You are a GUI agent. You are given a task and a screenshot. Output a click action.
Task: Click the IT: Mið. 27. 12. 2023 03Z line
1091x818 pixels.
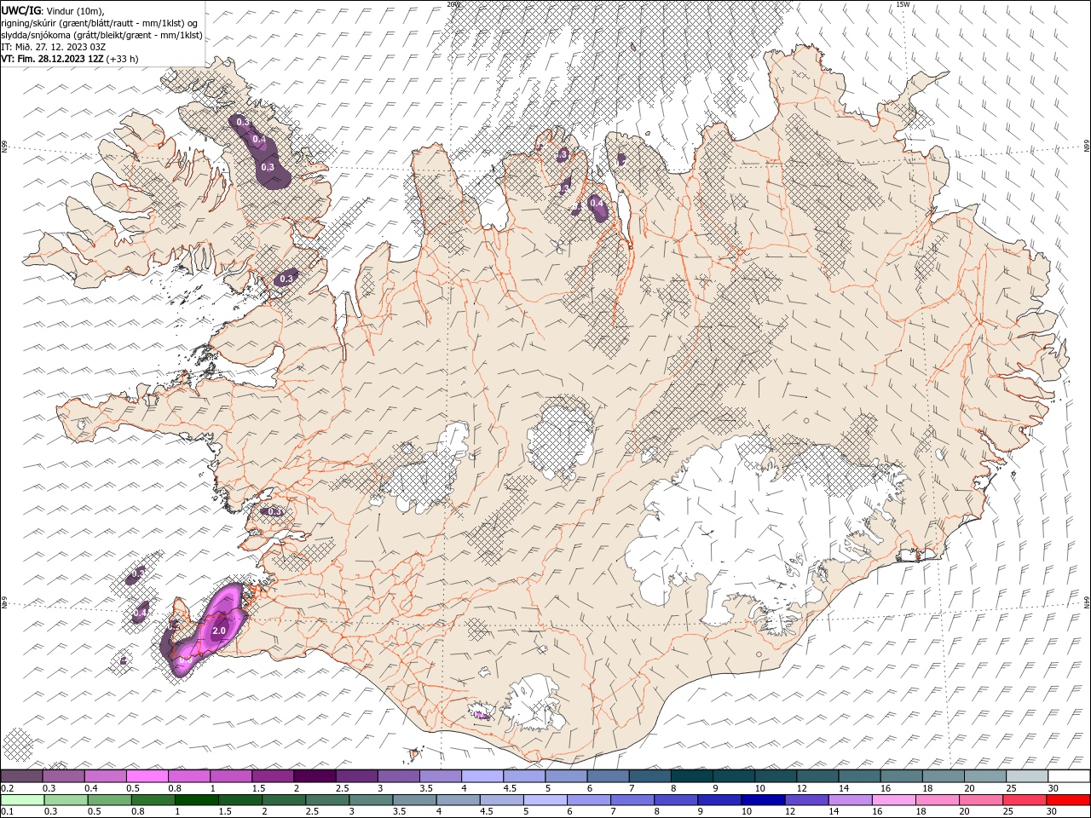point(54,47)
